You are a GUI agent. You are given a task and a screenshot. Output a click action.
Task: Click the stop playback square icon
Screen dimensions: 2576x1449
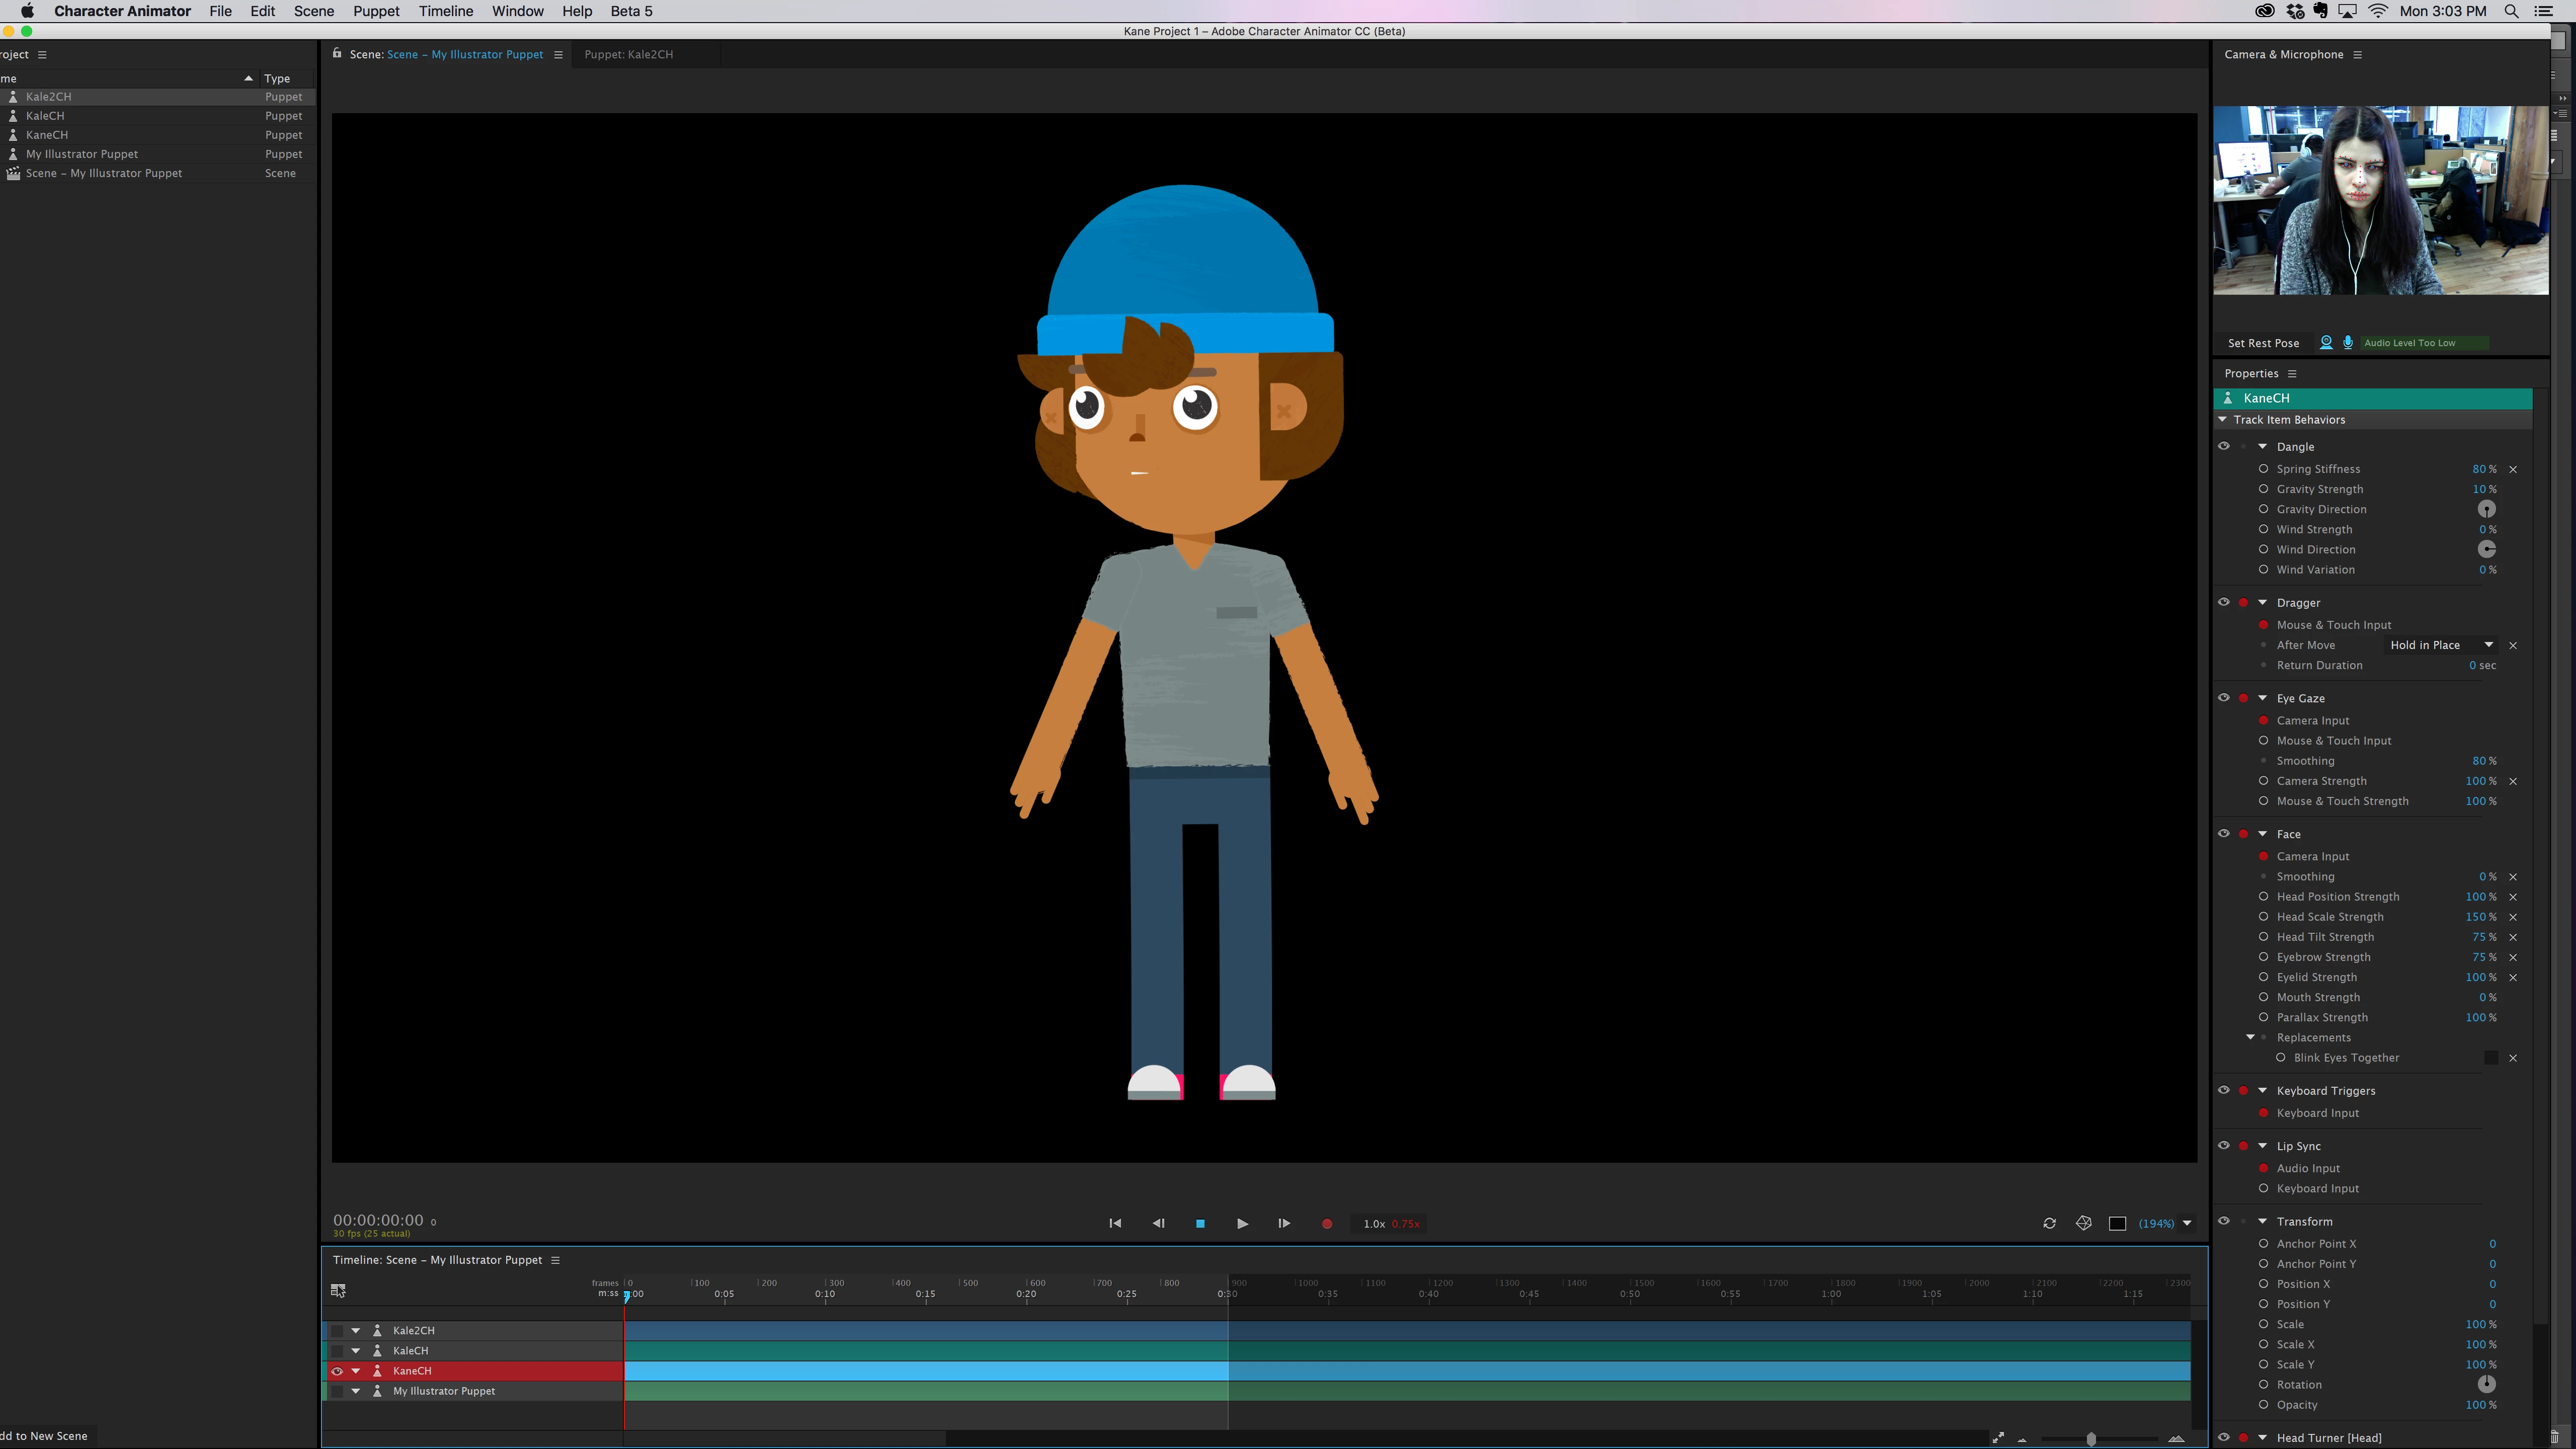point(1200,1224)
